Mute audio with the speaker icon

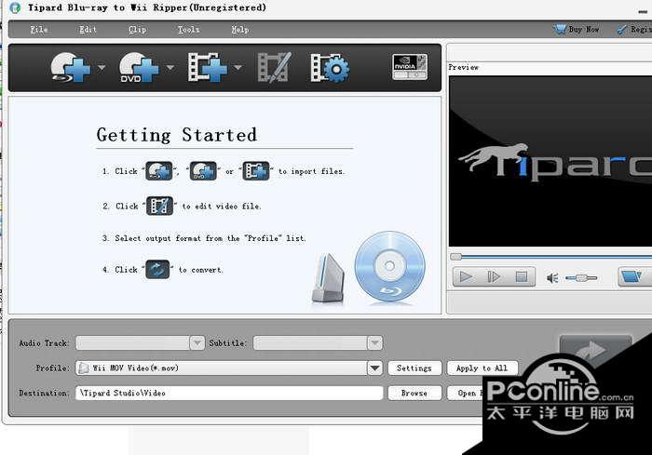[552, 277]
